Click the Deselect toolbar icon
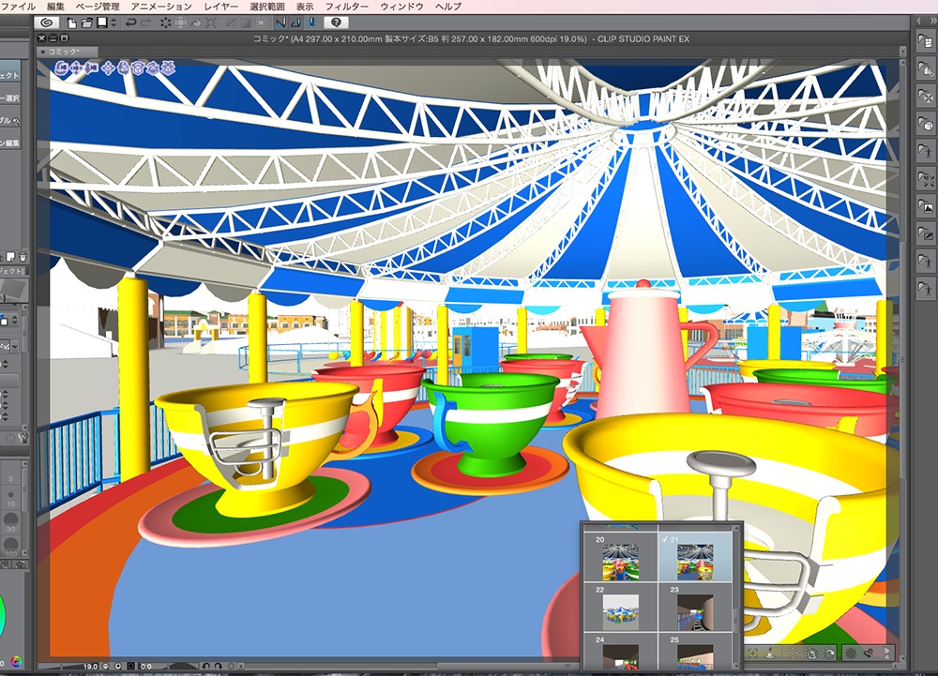This screenshot has width=938, height=676. [x=231, y=23]
